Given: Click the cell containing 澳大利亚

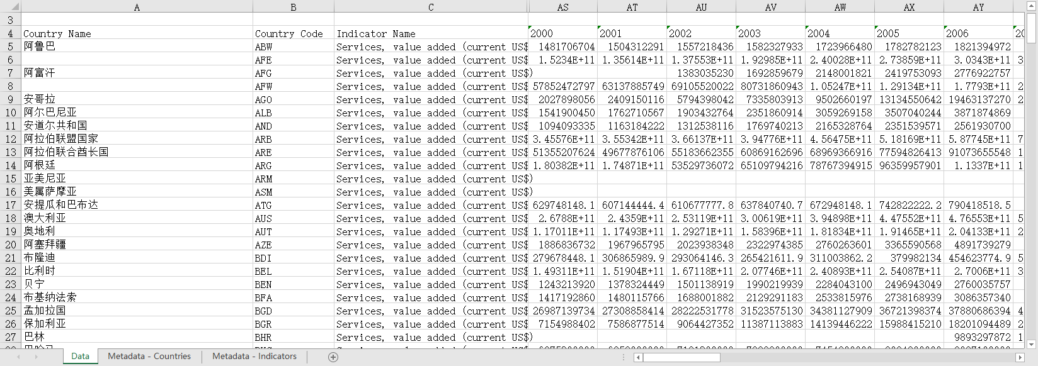Looking at the screenshot, I should coord(137,218).
